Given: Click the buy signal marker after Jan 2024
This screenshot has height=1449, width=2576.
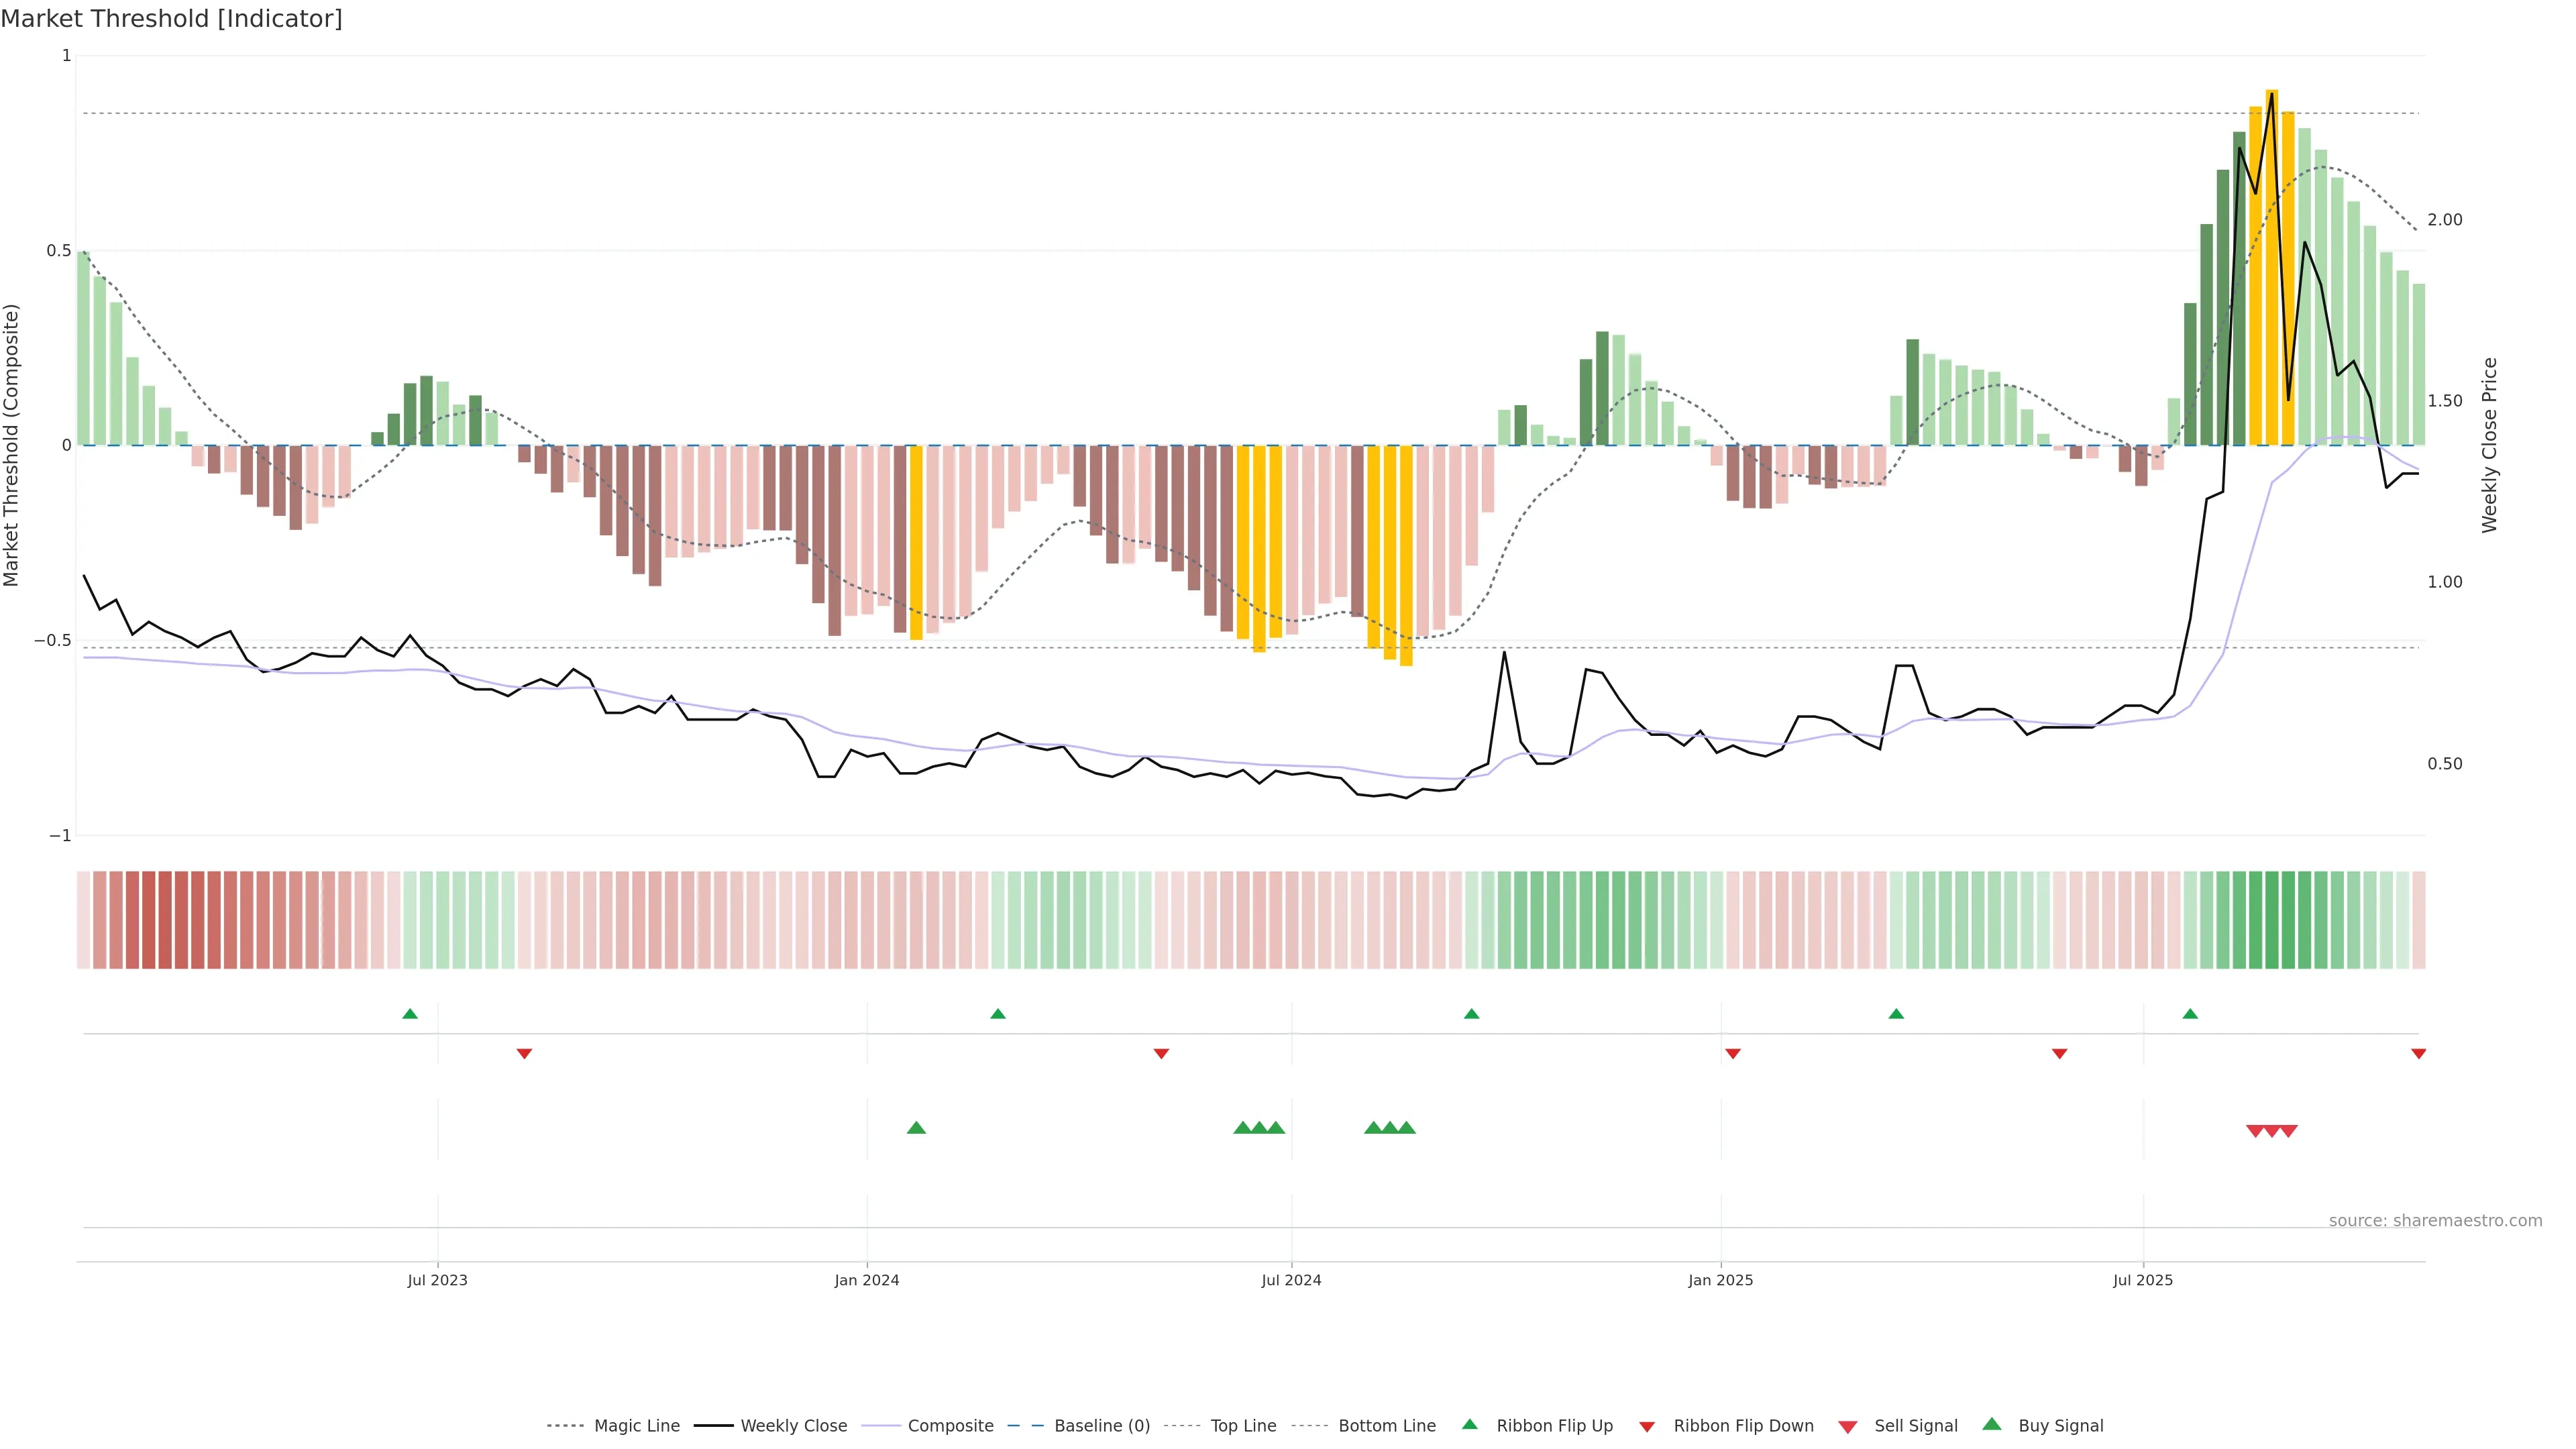Looking at the screenshot, I should click(916, 1128).
